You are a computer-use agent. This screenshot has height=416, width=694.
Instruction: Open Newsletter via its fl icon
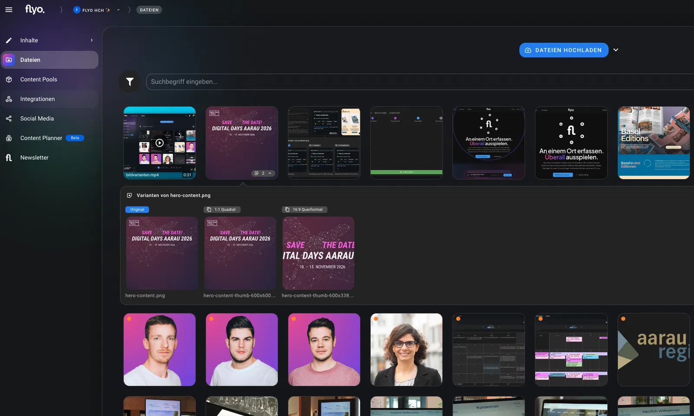coord(9,158)
